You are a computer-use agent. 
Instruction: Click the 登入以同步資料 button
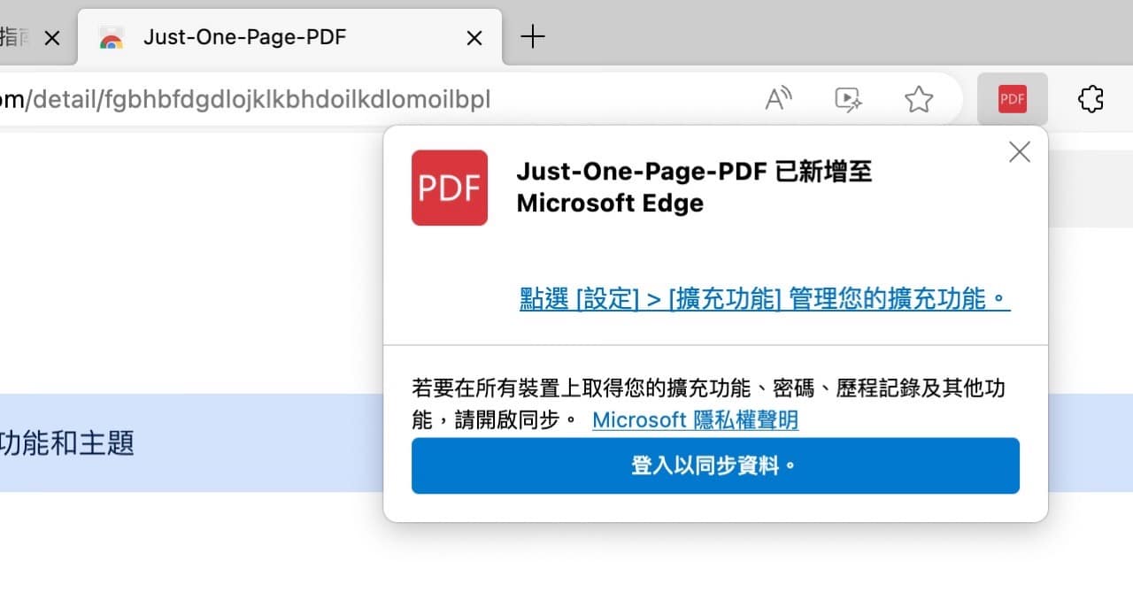715,465
